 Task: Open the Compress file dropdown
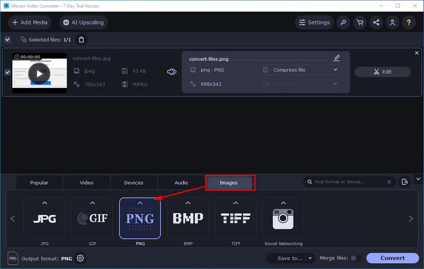(299, 70)
